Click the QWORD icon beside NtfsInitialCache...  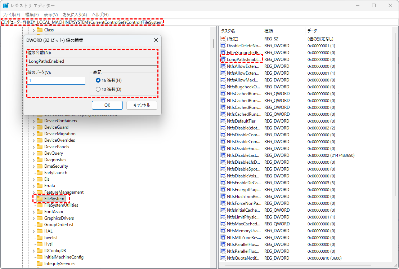pos(223,210)
